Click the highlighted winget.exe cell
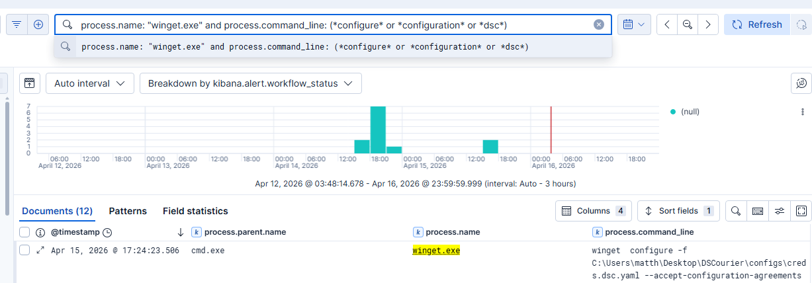 point(436,251)
